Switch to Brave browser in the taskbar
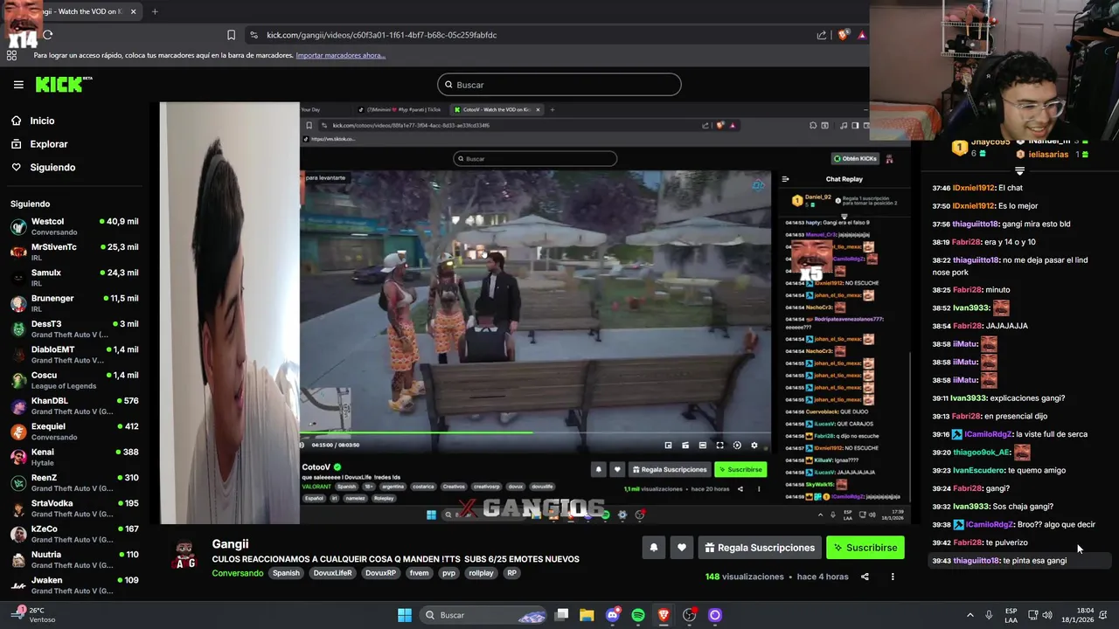The image size is (1119, 629). 664,615
